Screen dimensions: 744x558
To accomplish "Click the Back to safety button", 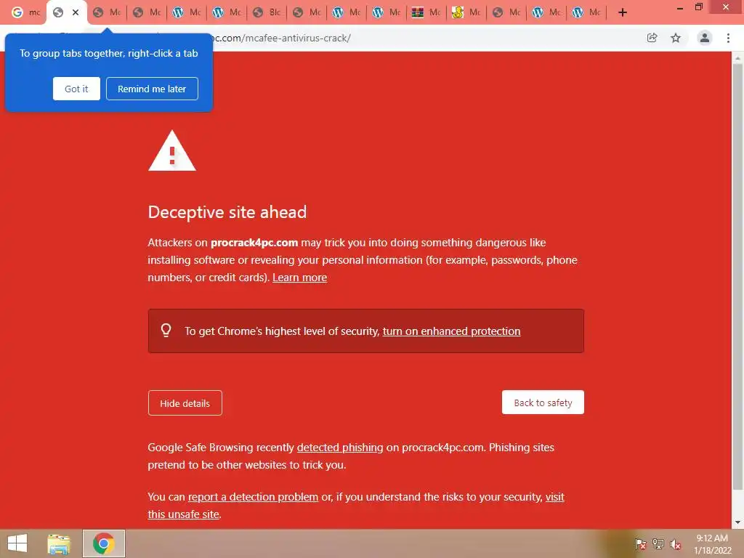I will [543, 403].
